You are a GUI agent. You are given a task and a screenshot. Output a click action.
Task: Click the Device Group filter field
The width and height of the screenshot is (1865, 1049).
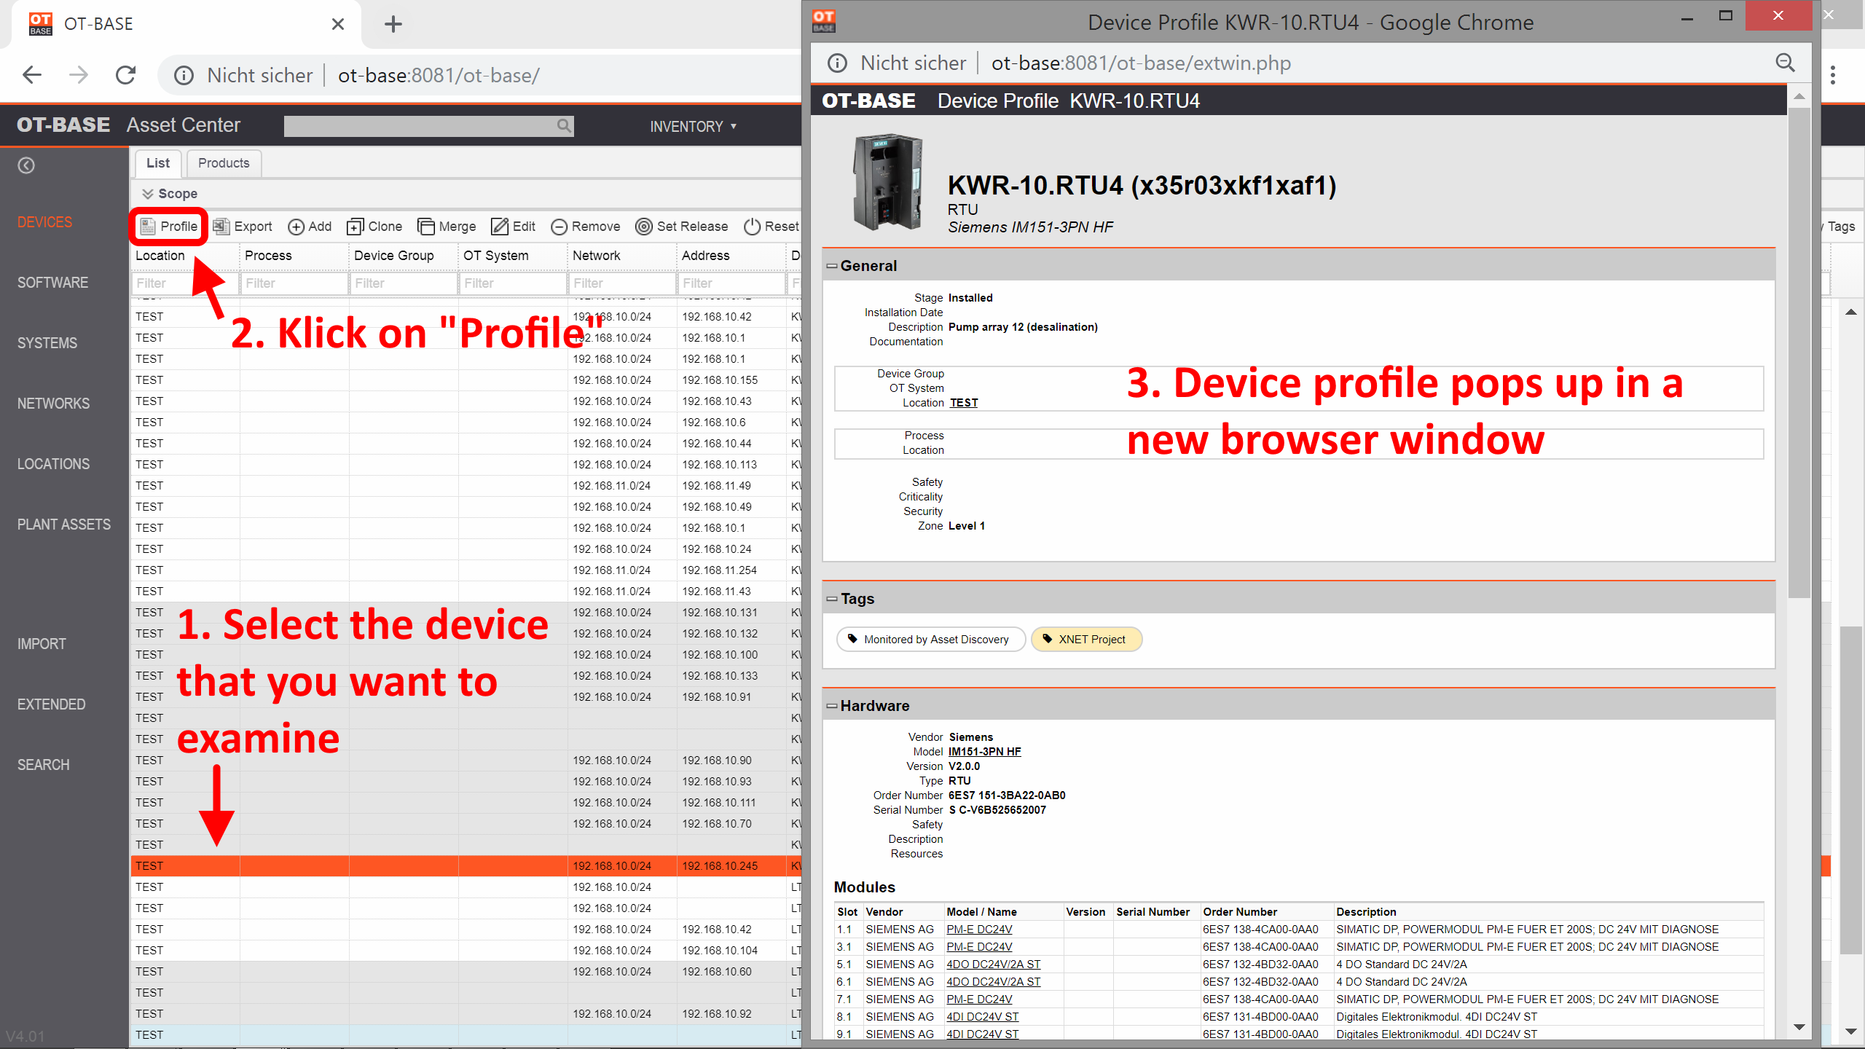coord(404,283)
